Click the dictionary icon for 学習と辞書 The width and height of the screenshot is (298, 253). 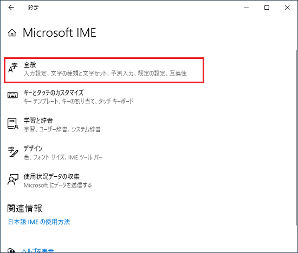pos(13,123)
